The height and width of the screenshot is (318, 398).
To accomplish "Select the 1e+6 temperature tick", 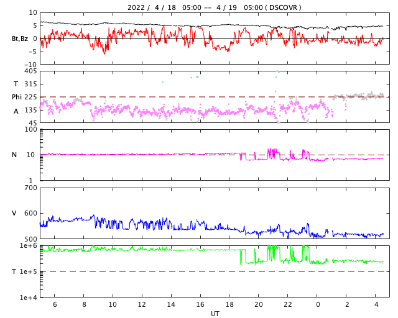I will [x=29, y=246].
